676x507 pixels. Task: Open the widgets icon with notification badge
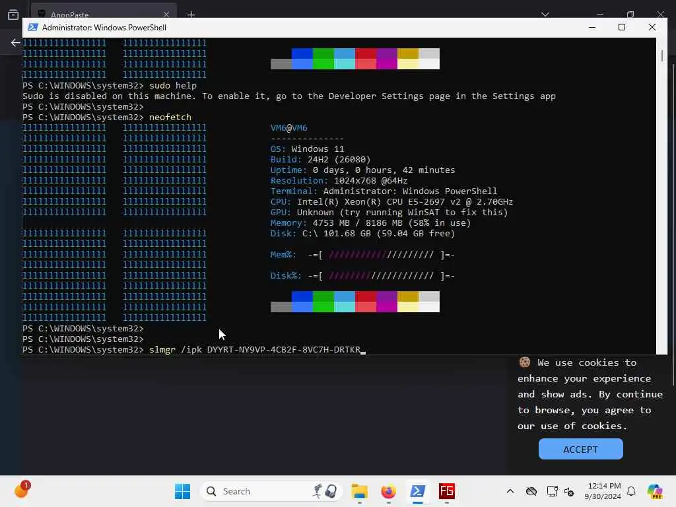pyautogui.click(x=22, y=490)
